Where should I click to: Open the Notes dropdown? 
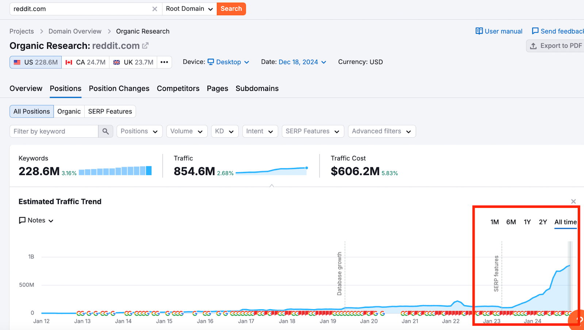36,220
